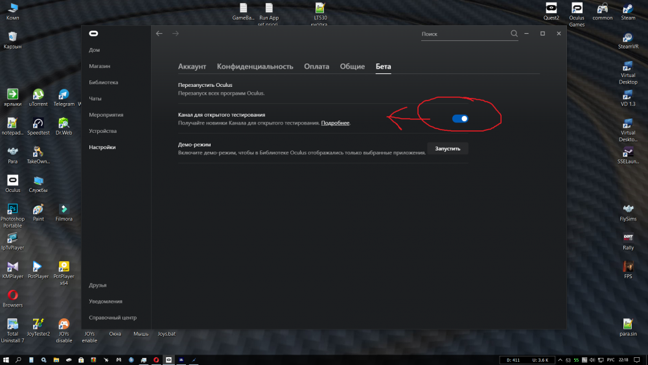This screenshot has width=648, height=365.
Task: Open File Explorer from the taskbar
Action: pos(56,360)
